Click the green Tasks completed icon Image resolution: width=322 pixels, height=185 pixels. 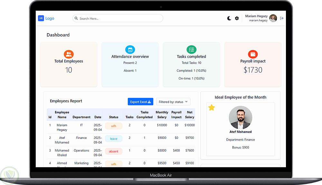pos(191,50)
